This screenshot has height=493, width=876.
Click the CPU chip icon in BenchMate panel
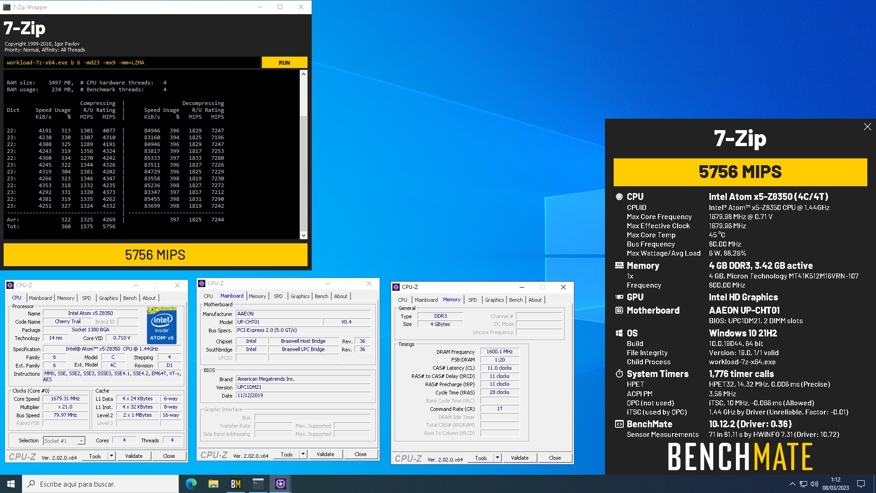tap(619, 197)
